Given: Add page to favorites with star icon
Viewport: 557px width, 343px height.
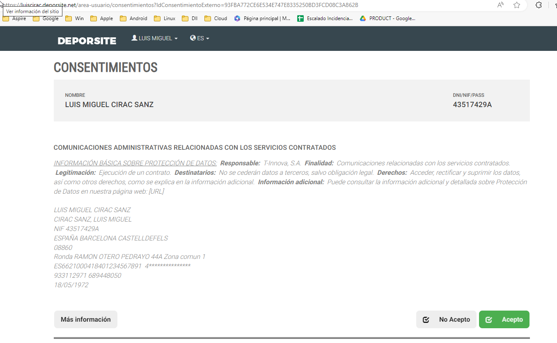Looking at the screenshot, I should [517, 5].
